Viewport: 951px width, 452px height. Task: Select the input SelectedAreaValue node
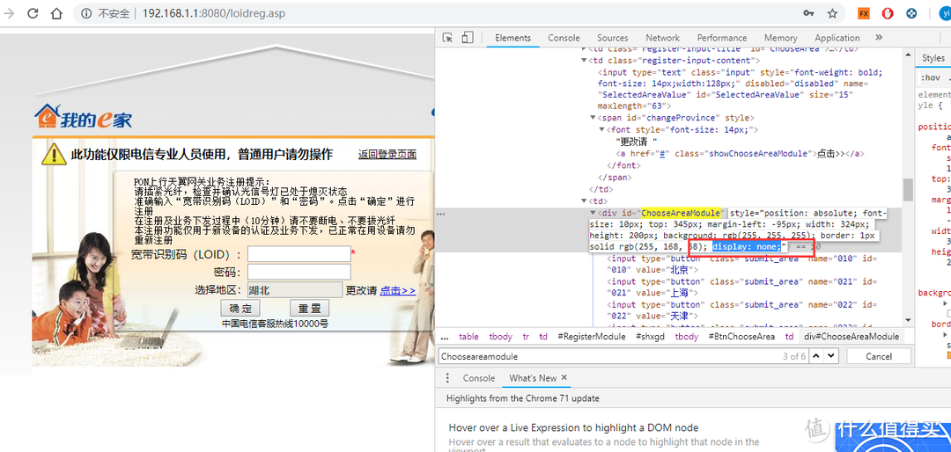tap(740, 90)
